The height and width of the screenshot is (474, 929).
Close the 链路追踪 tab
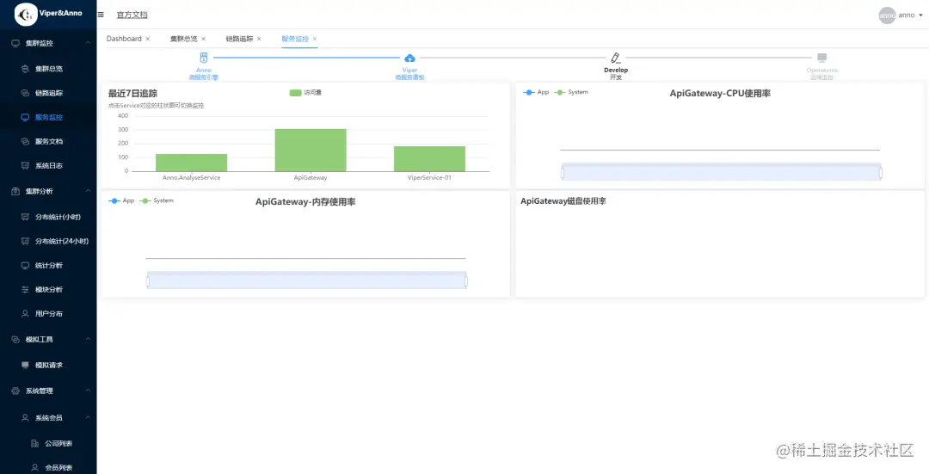tap(259, 39)
